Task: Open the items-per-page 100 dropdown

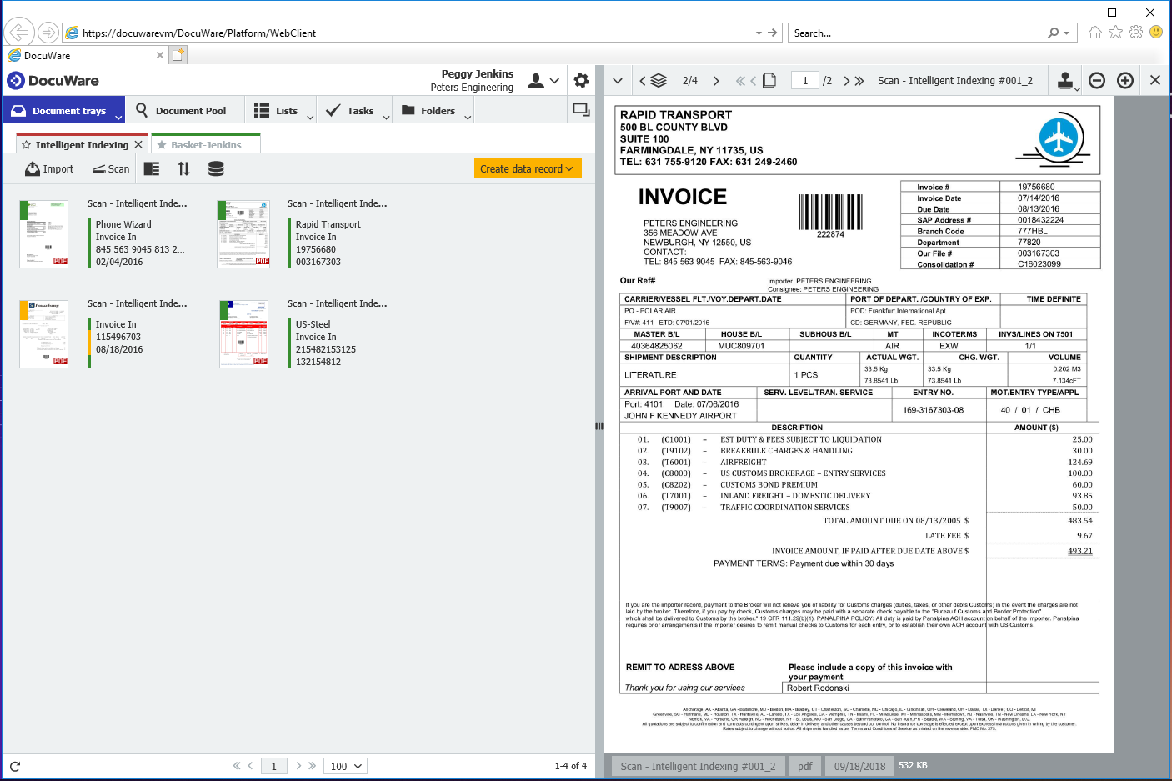Action: click(346, 766)
